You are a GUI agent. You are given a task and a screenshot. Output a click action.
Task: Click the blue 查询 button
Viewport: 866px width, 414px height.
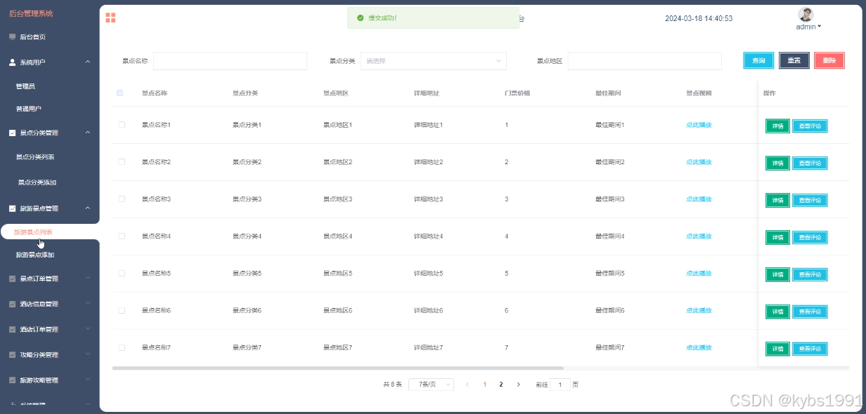[x=758, y=60]
